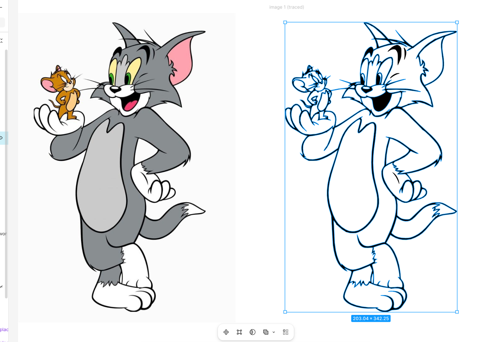Viewport: 481px width, 342px height.
Task: Collapse the left panel section chevron
Action: (x=1, y=41)
